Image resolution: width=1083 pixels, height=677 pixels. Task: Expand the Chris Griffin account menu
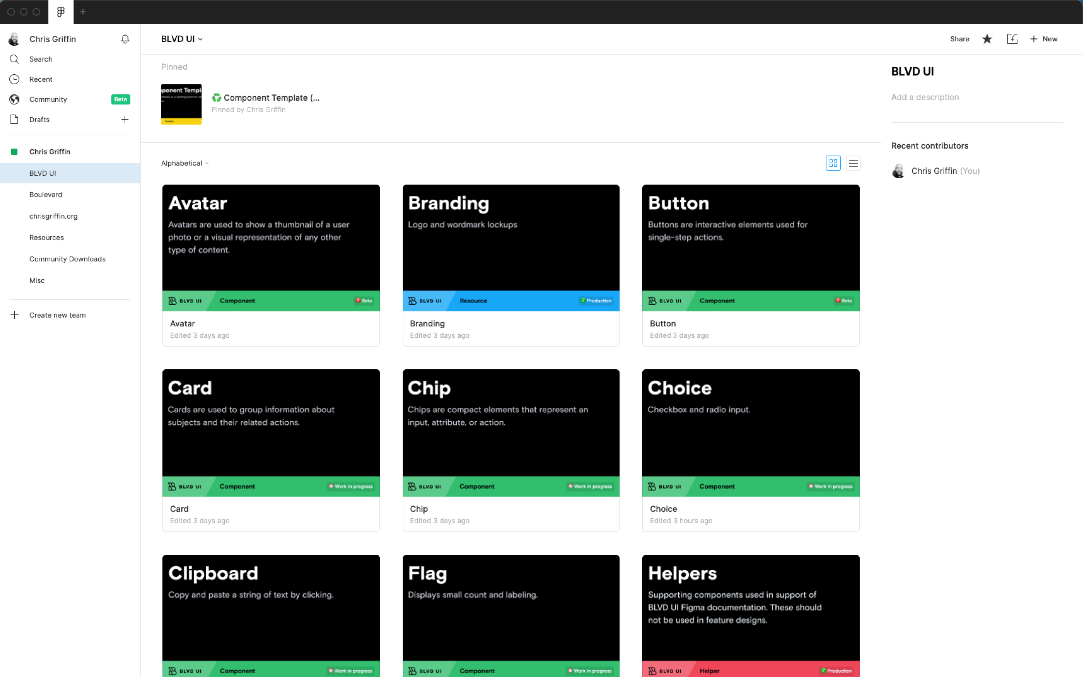[52, 39]
